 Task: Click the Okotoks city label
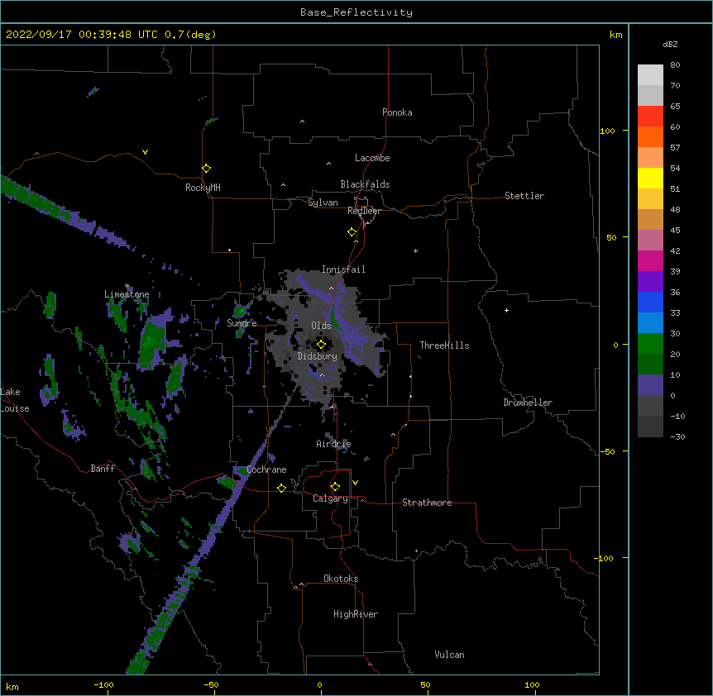(x=341, y=579)
